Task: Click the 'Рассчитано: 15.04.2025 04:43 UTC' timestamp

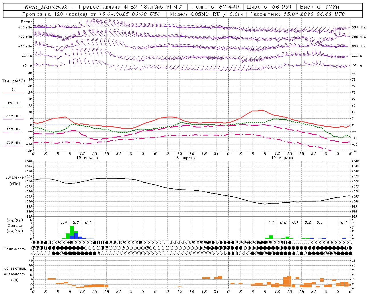Action: click(x=298, y=14)
